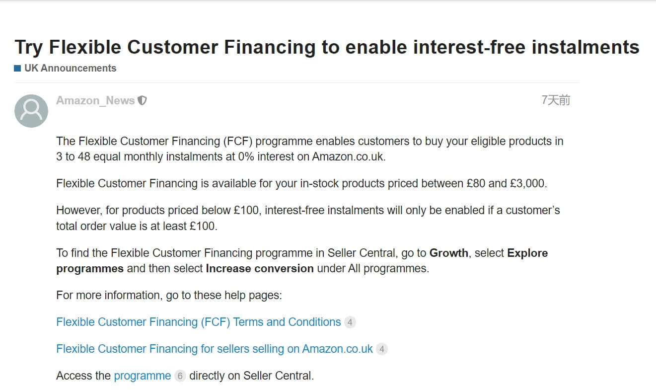Follow the programme link to Seller Central

[x=142, y=376]
